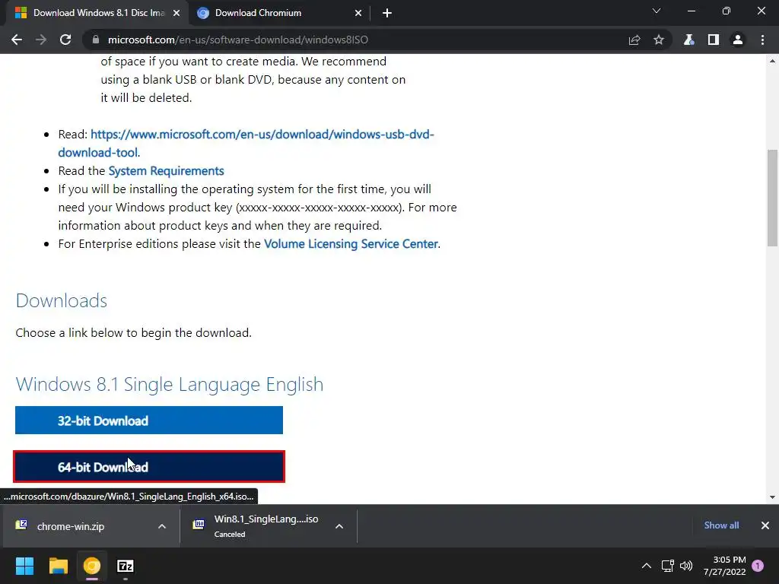The width and height of the screenshot is (779, 584).
Task: Bookmark this page with the star
Action: click(659, 40)
